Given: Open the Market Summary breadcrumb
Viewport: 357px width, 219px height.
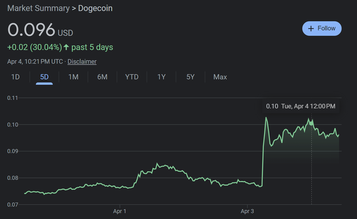Looking at the screenshot, I should (x=38, y=8).
